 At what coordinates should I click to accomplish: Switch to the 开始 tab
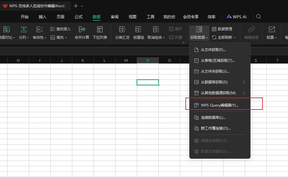click(x=24, y=17)
